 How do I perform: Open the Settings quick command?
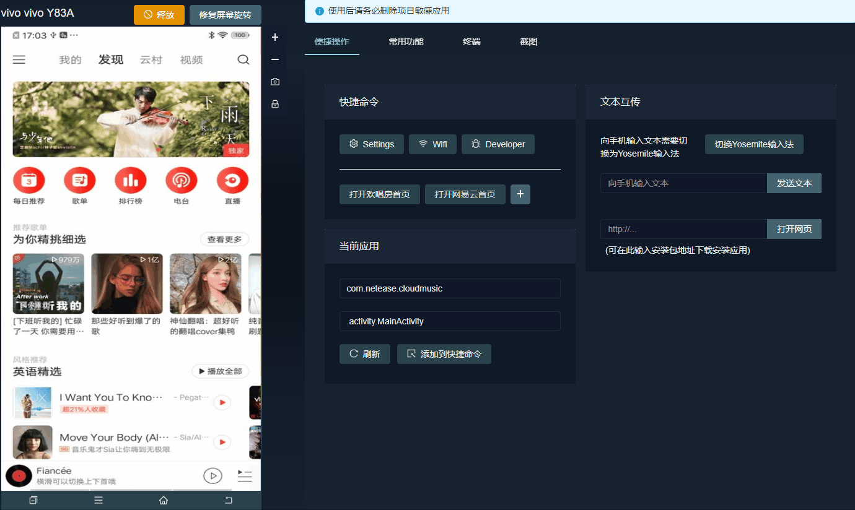372,144
